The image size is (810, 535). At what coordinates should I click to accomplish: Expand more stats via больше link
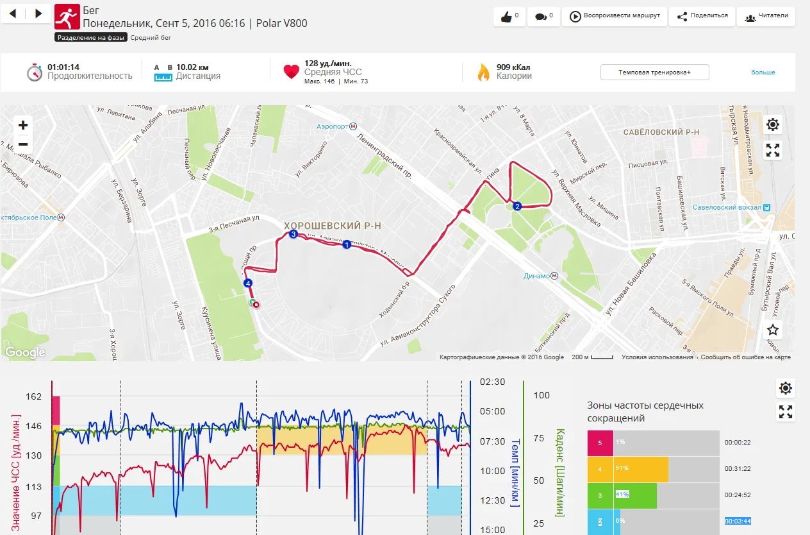[x=763, y=72]
